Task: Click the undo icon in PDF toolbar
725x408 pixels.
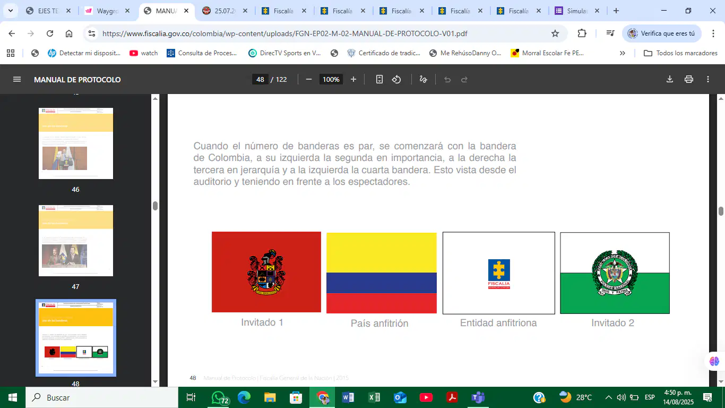Action: click(x=447, y=80)
